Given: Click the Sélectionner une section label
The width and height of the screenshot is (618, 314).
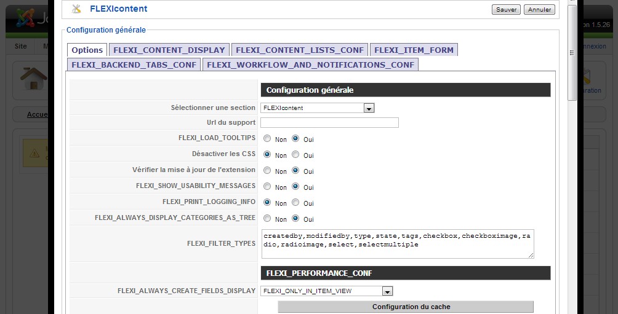Looking at the screenshot, I should coord(213,108).
